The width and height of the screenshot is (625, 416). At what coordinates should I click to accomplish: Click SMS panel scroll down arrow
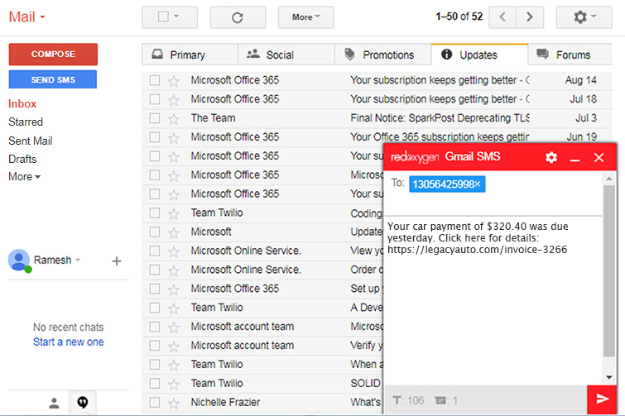click(x=608, y=377)
